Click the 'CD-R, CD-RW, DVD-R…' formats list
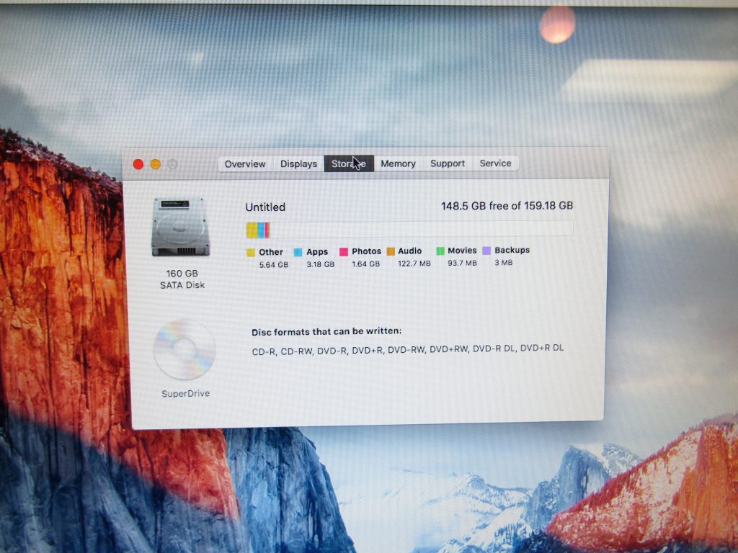The height and width of the screenshot is (553, 738). [408, 349]
